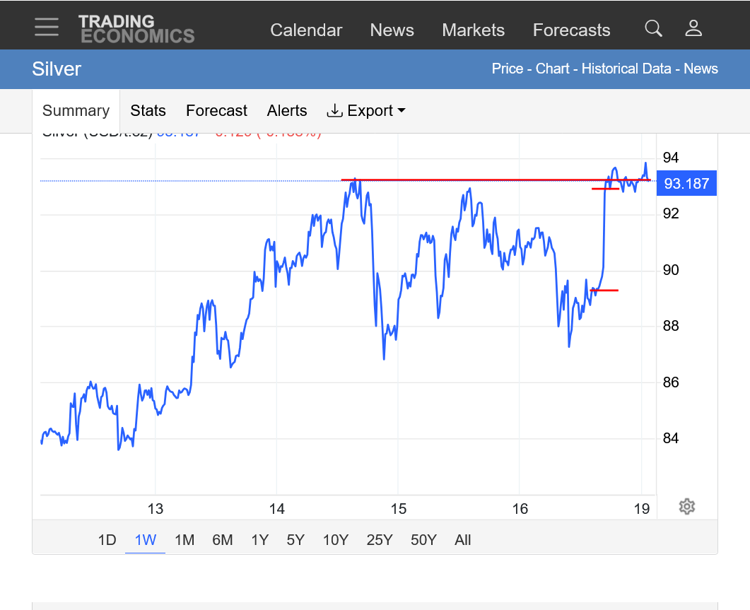Select the 1M time range

[x=184, y=540]
